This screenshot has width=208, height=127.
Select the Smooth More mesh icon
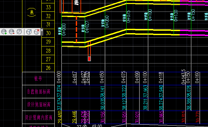4,32
